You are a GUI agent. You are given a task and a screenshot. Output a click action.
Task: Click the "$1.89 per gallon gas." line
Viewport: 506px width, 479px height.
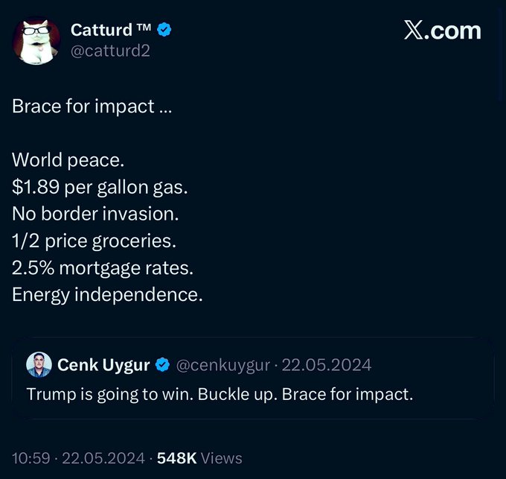click(x=100, y=187)
